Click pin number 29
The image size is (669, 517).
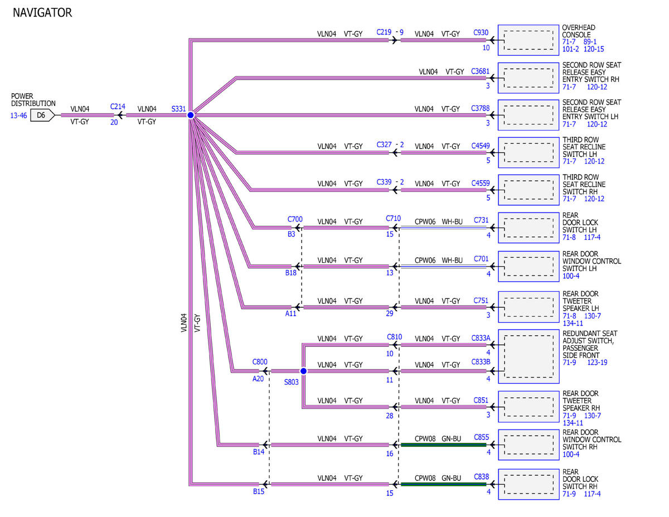(390, 314)
